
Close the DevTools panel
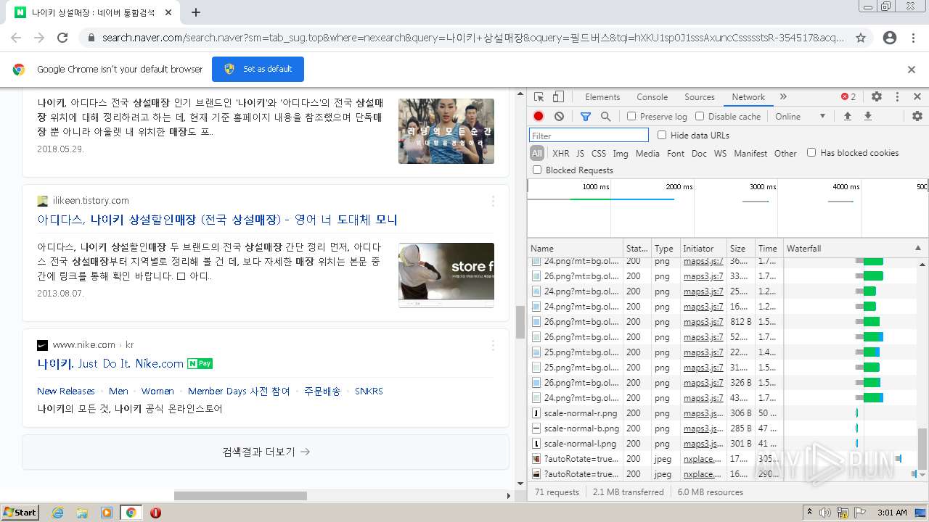point(917,96)
